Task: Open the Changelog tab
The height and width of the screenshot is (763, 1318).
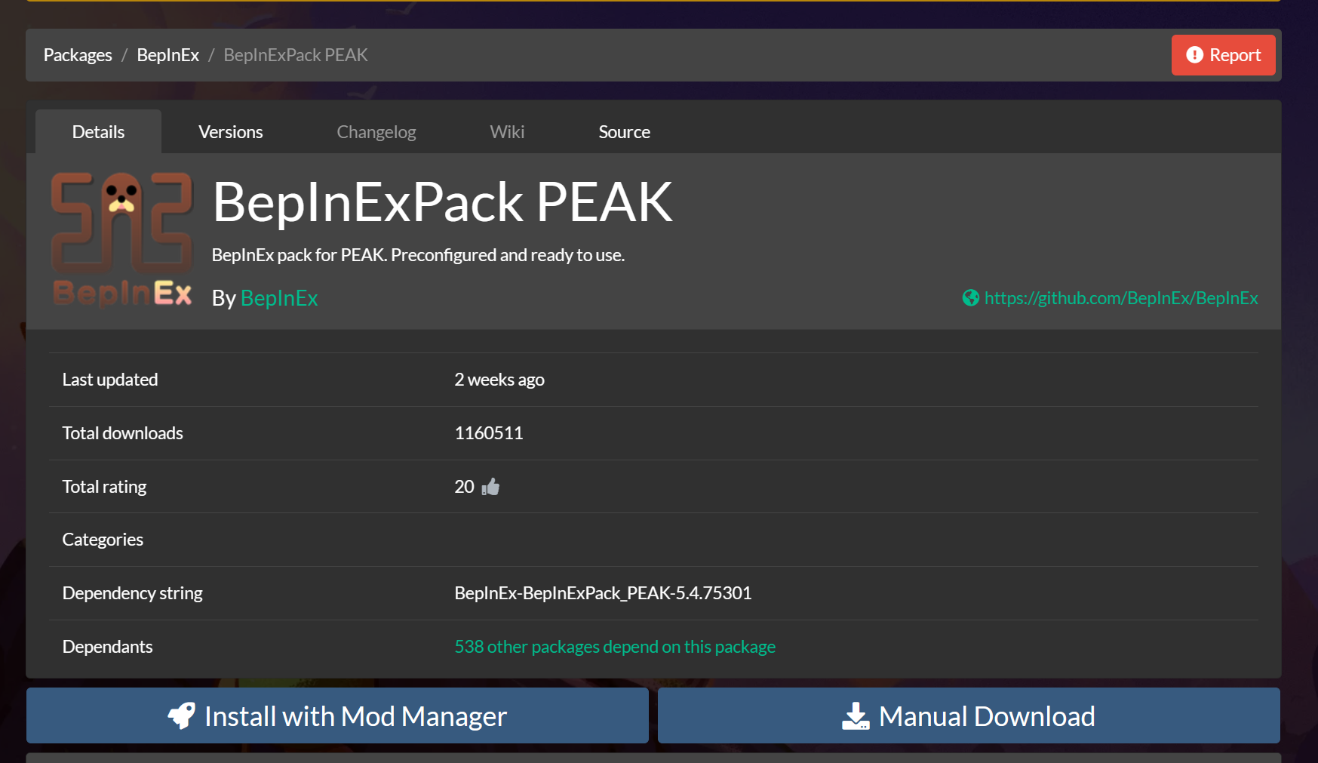Action: 376,132
